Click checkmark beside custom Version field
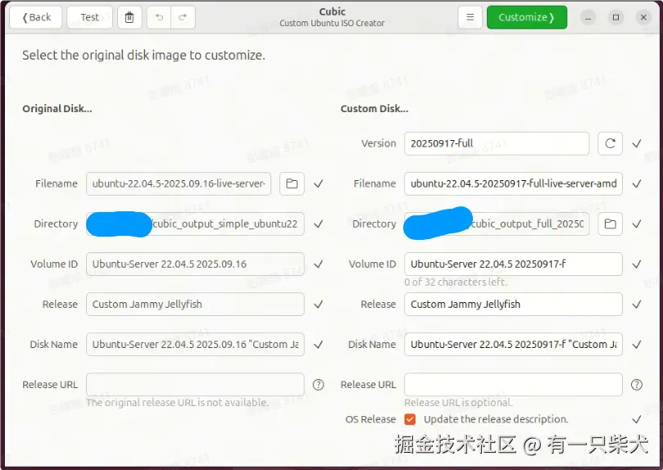 637,143
